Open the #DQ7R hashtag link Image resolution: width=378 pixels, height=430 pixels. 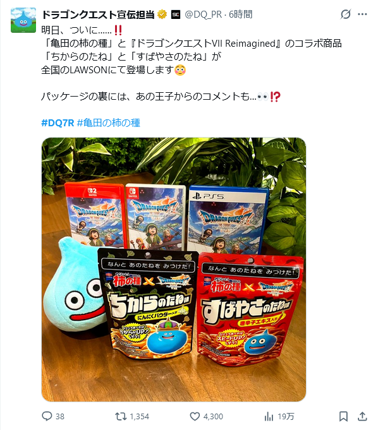click(x=58, y=123)
